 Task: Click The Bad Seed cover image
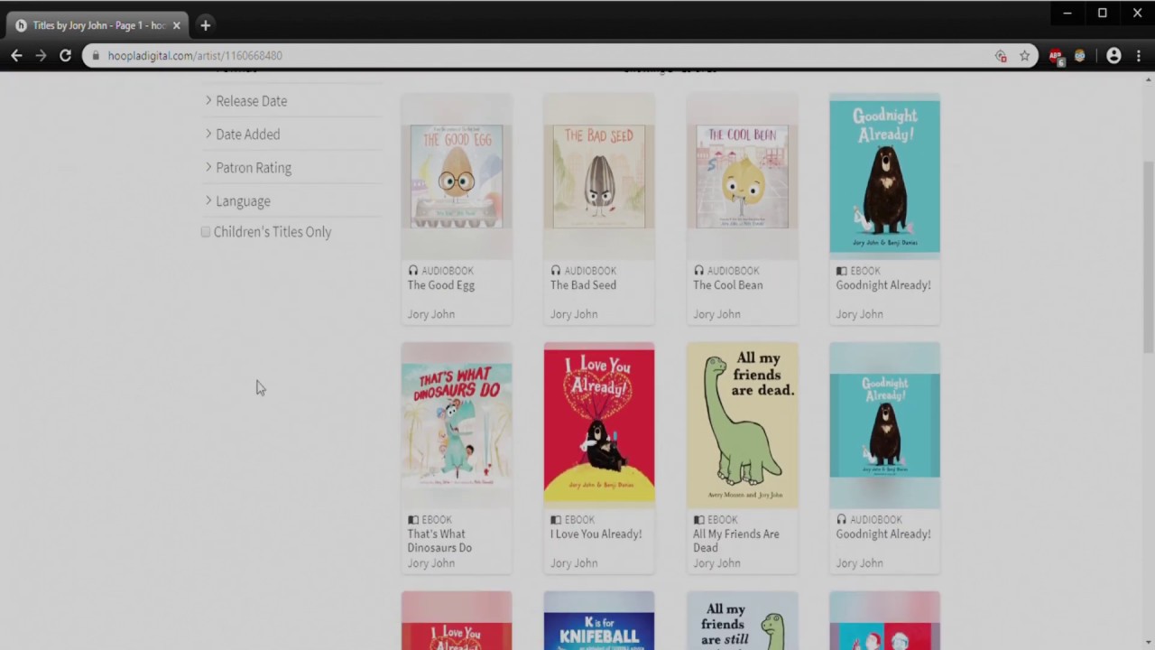point(599,176)
